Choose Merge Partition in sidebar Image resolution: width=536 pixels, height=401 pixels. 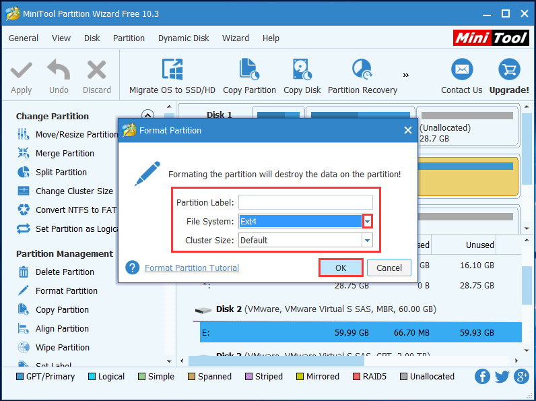click(56, 153)
